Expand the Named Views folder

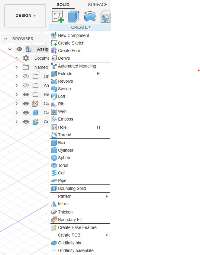[17, 67]
